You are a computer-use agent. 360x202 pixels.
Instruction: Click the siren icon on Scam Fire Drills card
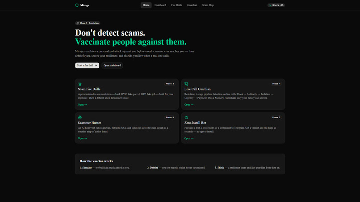click(x=80, y=84)
